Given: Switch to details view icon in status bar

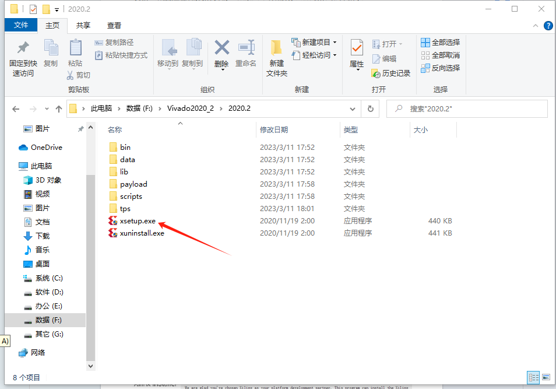Looking at the screenshot, I should (x=533, y=378).
